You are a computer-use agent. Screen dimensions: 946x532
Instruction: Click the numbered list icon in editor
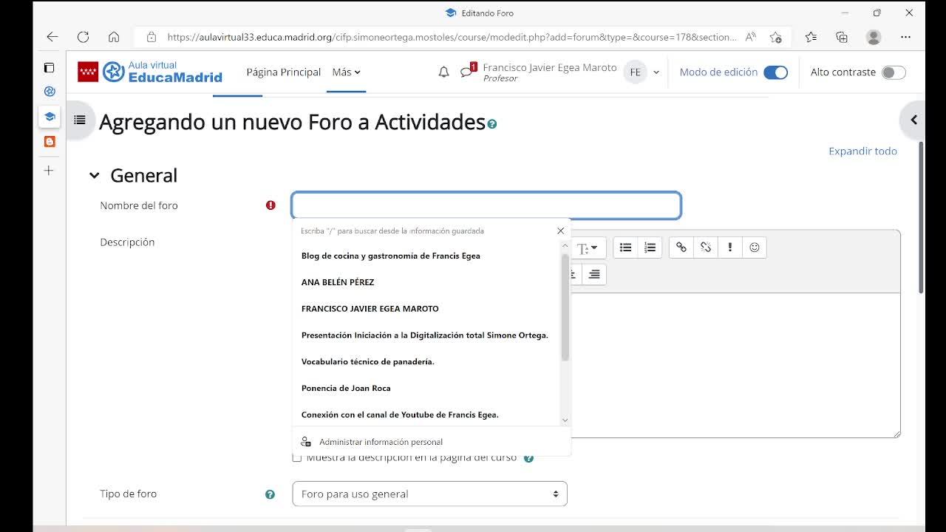pyautogui.click(x=650, y=248)
